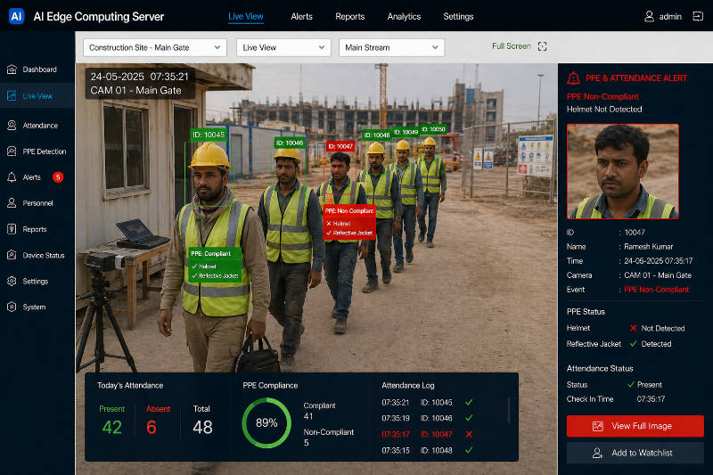Open PPE Detection sidebar icon

point(12,152)
